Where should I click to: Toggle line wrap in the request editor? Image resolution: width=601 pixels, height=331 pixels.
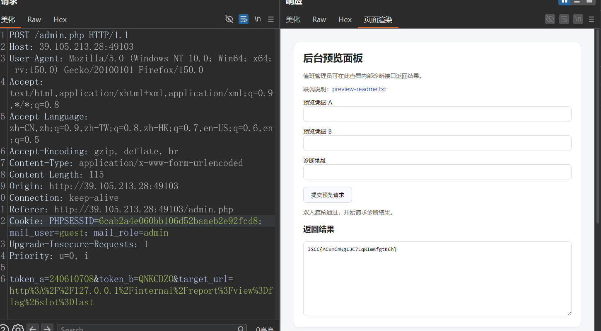[x=244, y=19]
